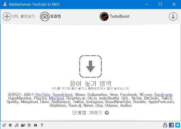Click the "Brighteon" service text
The image size is (181, 129).
[x=58, y=105]
